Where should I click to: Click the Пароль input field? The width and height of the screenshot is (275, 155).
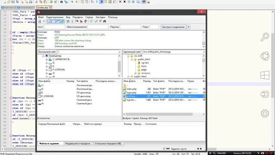[x=130, y=27]
